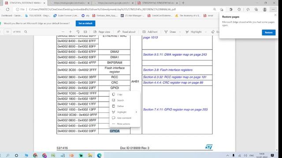Select the Add text tool

(150, 32)
